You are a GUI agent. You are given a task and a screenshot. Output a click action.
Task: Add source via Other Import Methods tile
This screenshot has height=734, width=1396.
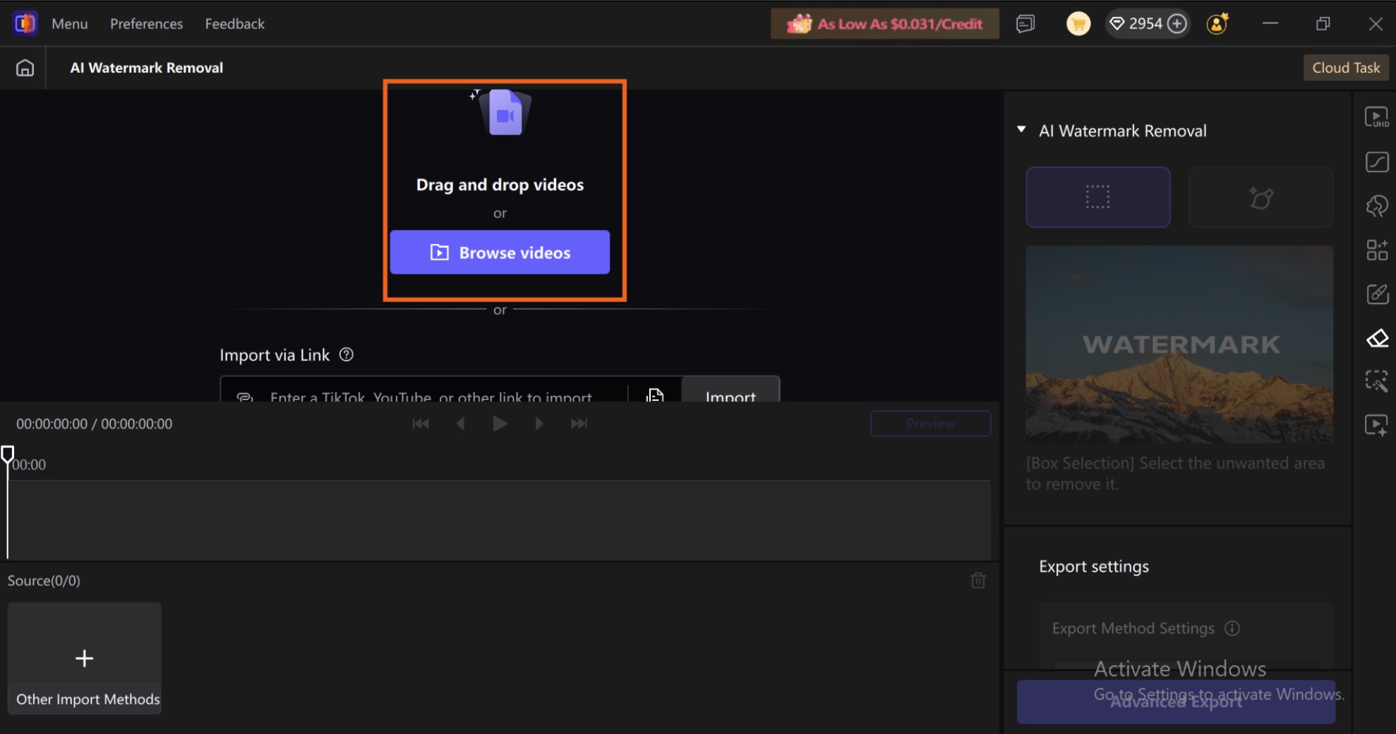point(85,658)
